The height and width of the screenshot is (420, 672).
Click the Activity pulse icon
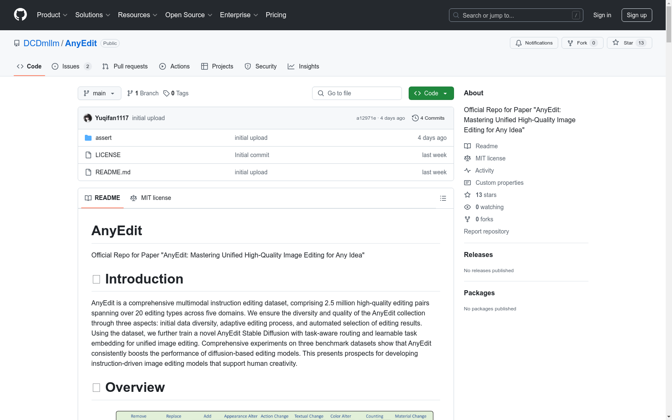(467, 171)
